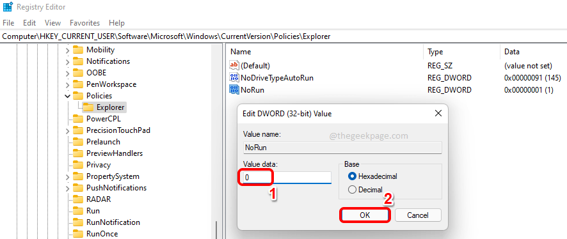The height and width of the screenshot is (239, 567).
Task: Select the Explorer folder icon in tree
Action: pos(88,107)
